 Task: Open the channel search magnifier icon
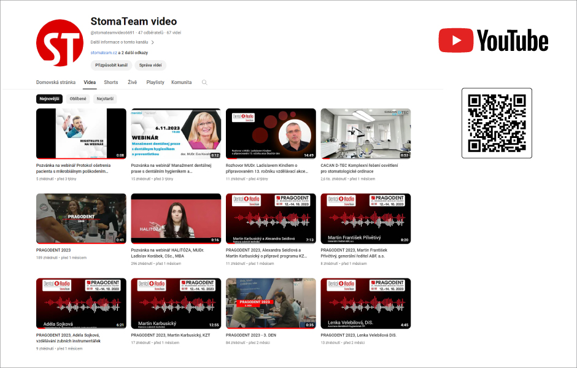204,82
